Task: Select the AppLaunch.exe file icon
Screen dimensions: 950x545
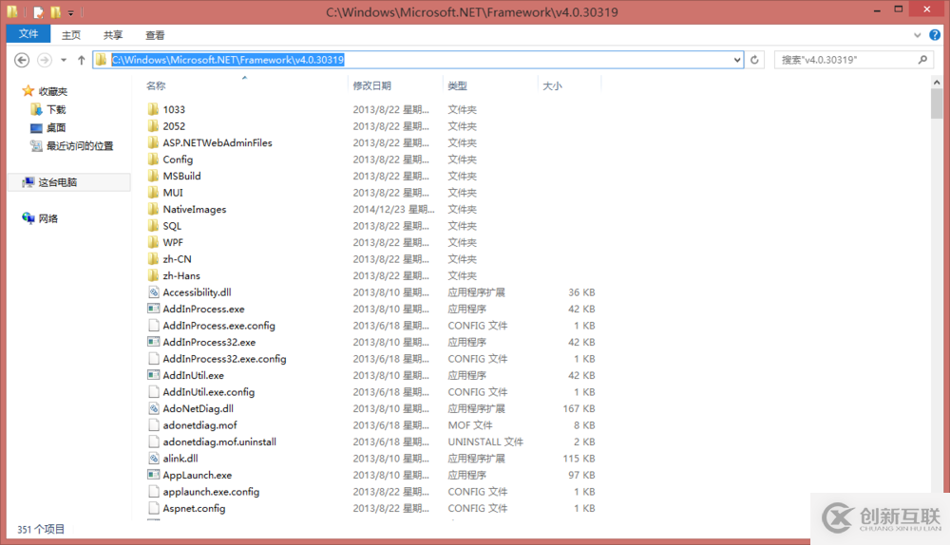Action: coord(154,476)
